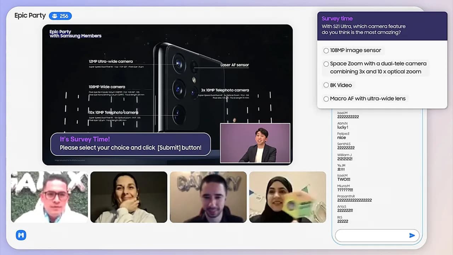Open the presenter's purple-background video inset
This screenshot has height=255, width=453.
coord(255,143)
